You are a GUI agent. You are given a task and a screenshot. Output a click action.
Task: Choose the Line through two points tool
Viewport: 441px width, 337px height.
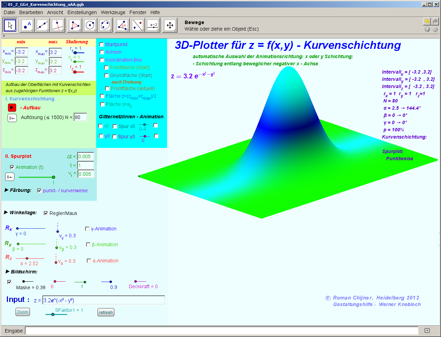(42, 25)
